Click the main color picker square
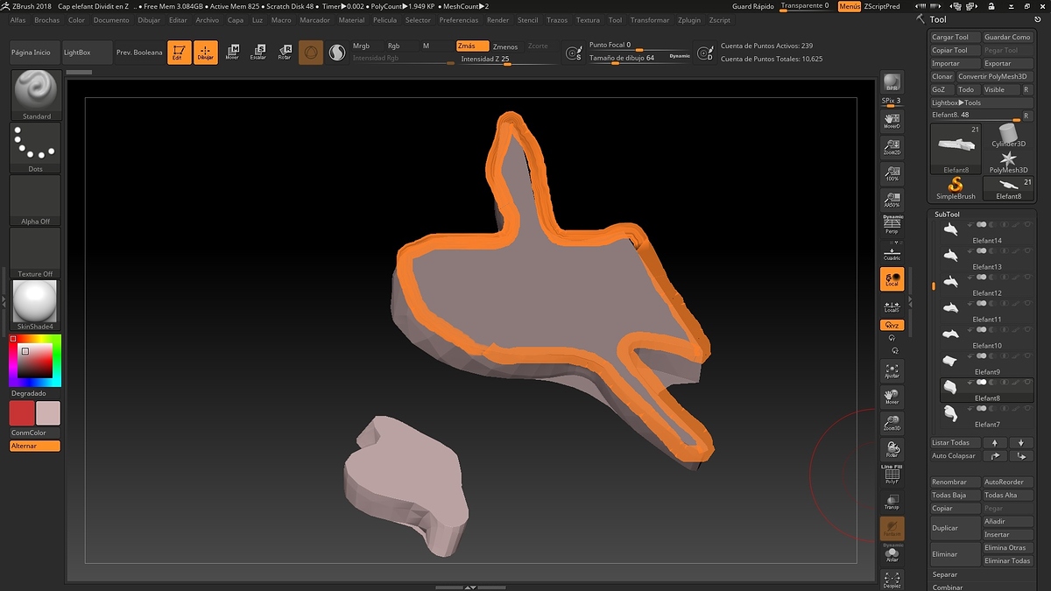The height and width of the screenshot is (591, 1051). click(x=35, y=362)
